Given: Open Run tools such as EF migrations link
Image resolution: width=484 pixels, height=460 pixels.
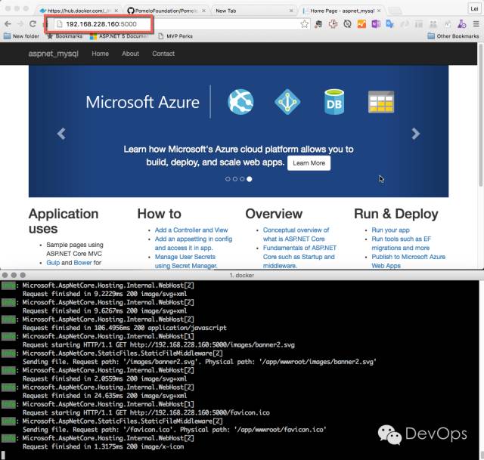Looking at the screenshot, I should [401, 243].
